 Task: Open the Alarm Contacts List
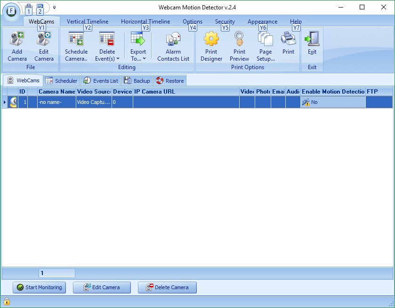[173, 45]
